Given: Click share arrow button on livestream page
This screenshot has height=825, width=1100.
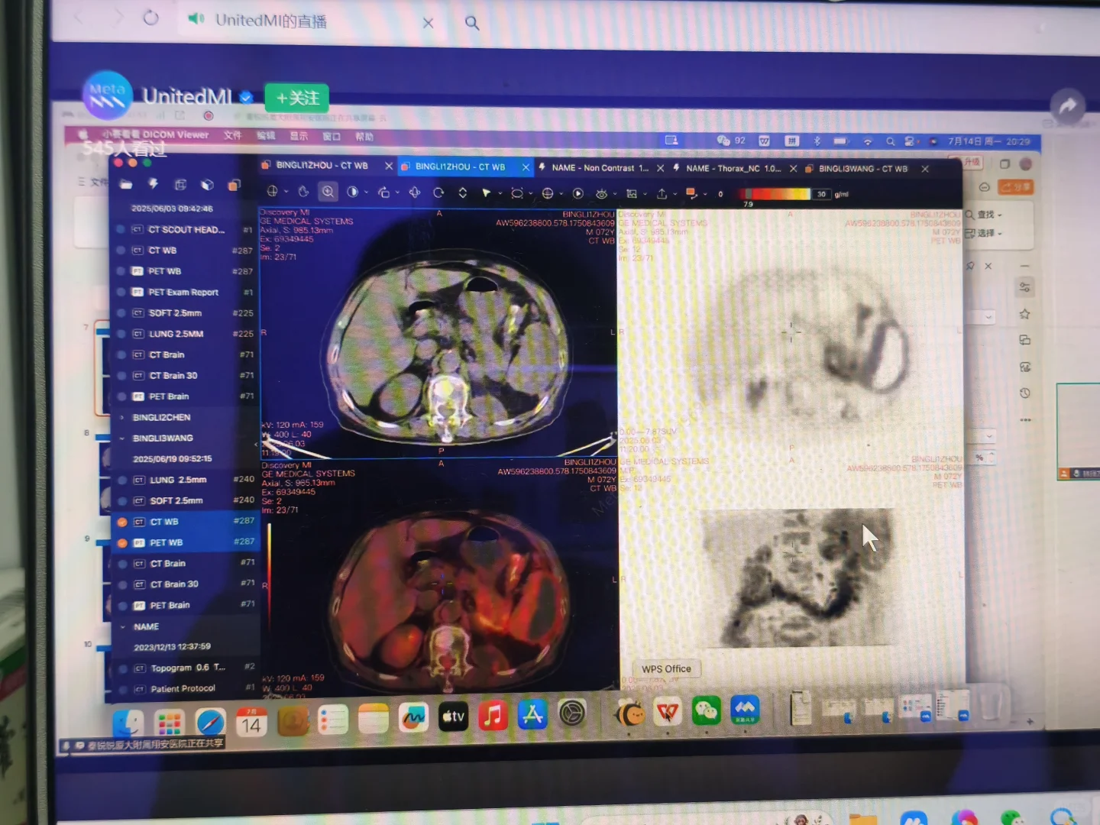Looking at the screenshot, I should [x=1068, y=106].
